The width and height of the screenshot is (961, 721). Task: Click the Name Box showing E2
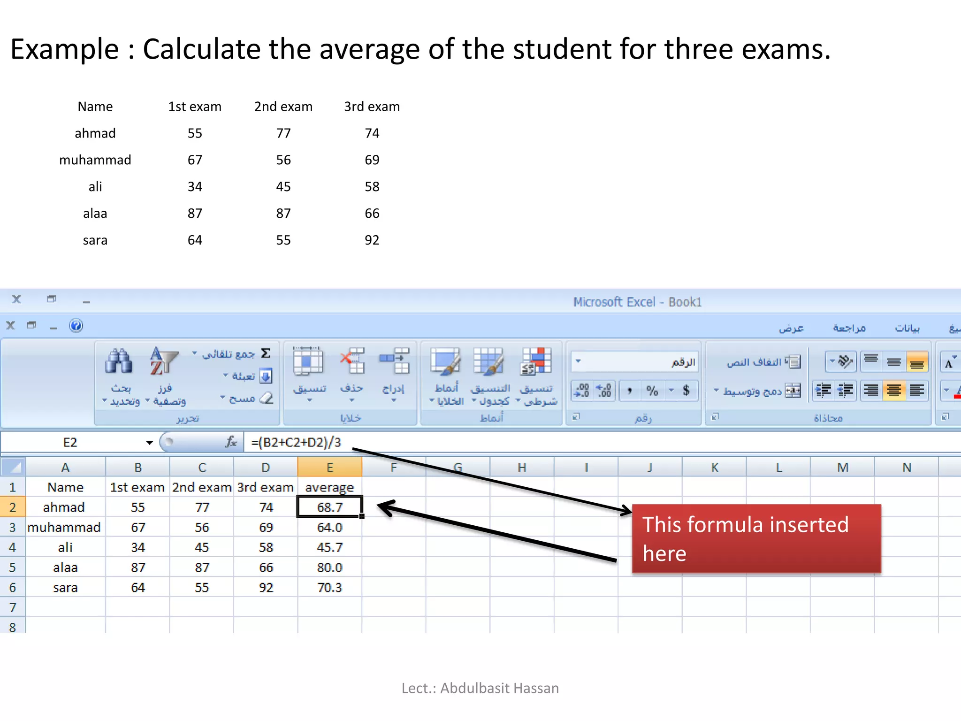70,442
